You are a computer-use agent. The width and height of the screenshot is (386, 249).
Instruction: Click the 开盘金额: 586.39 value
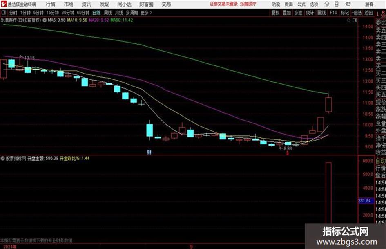(x=43, y=158)
